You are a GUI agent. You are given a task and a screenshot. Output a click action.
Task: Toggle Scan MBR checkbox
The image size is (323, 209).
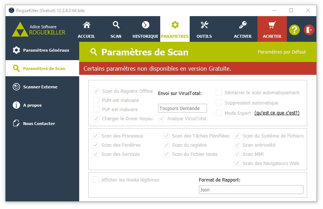coord(237,154)
